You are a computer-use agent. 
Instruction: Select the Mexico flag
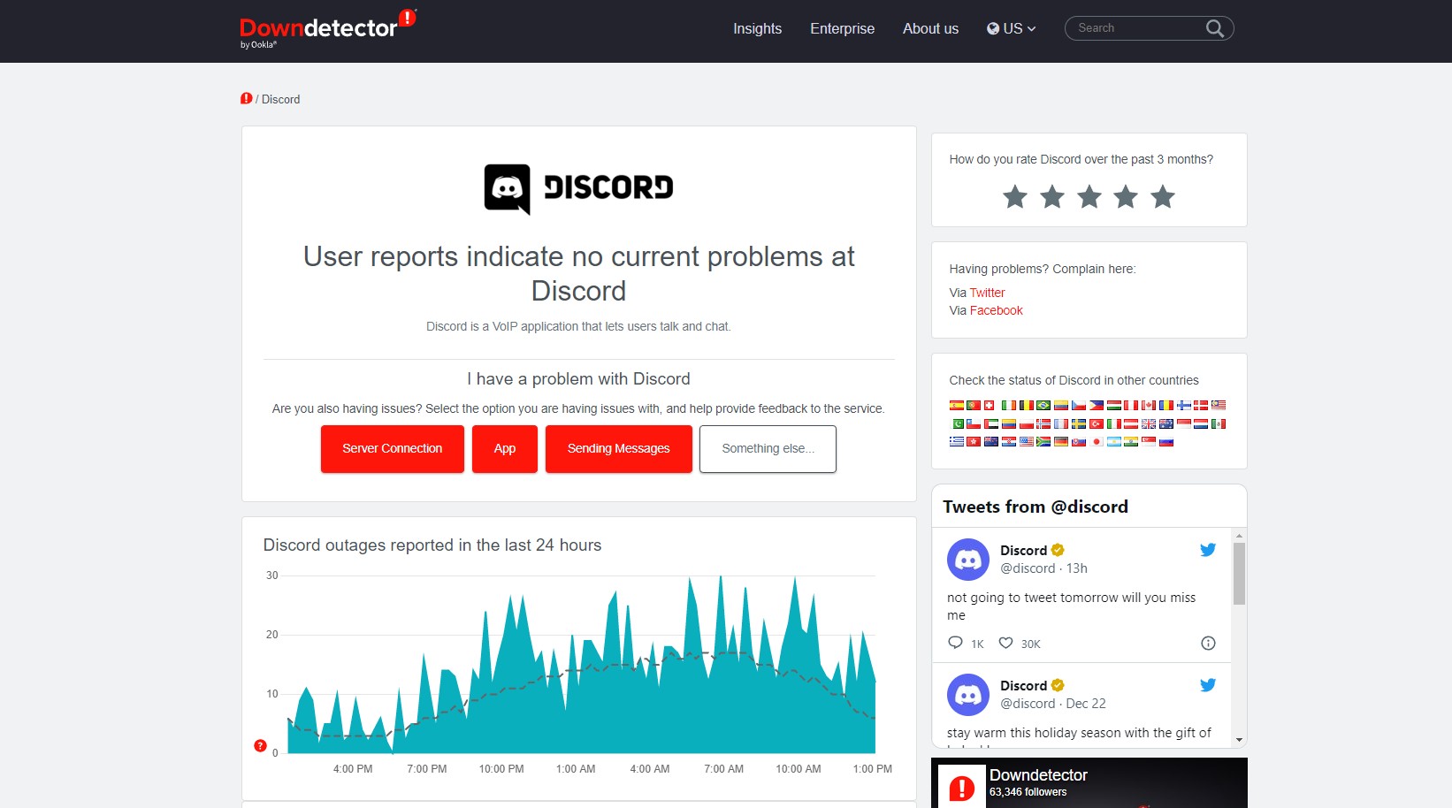point(1219,423)
